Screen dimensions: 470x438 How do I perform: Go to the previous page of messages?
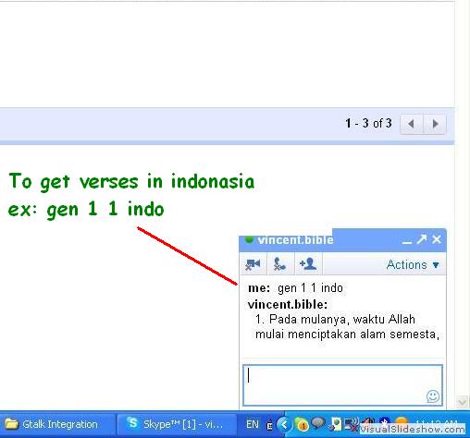[x=412, y=124]
